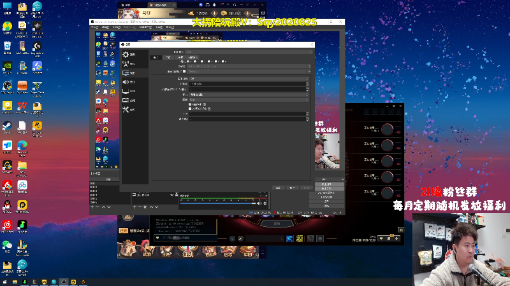Open File Explorer from taskbar
The height and width of the screenshot is (286, 510).
coord(15,282)
